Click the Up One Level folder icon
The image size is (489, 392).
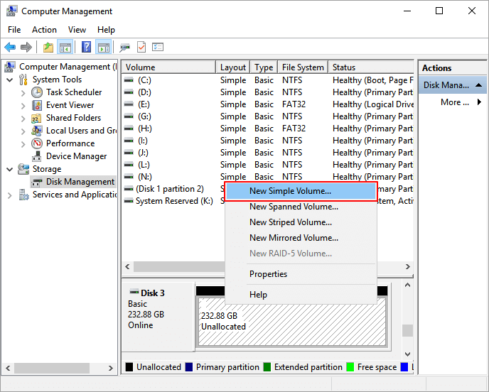[48, 48]
